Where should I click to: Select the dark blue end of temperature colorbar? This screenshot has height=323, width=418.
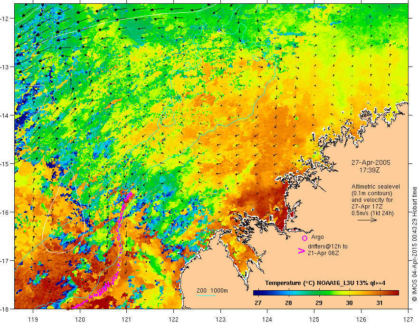(256, 293)
